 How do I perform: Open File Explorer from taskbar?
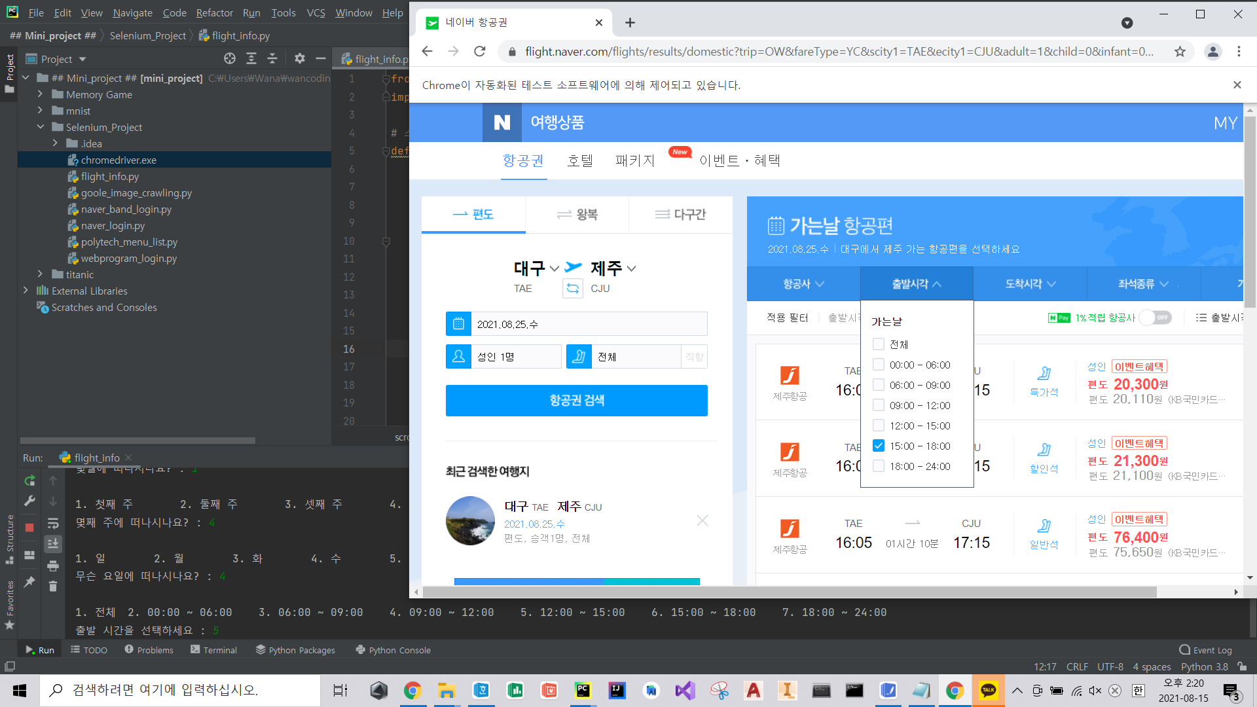446,691
